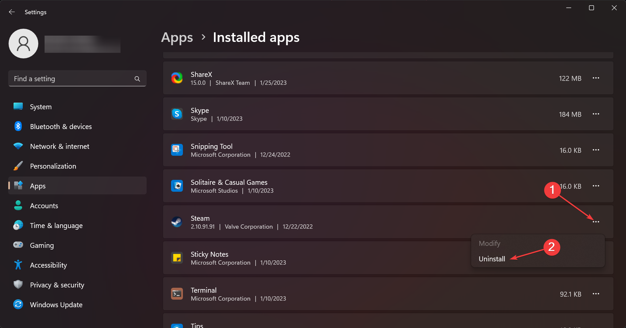The width and height of the screenshot is (626, 328).
Task: Choose Modify in the Steam context menu
Action: (489, 244)
